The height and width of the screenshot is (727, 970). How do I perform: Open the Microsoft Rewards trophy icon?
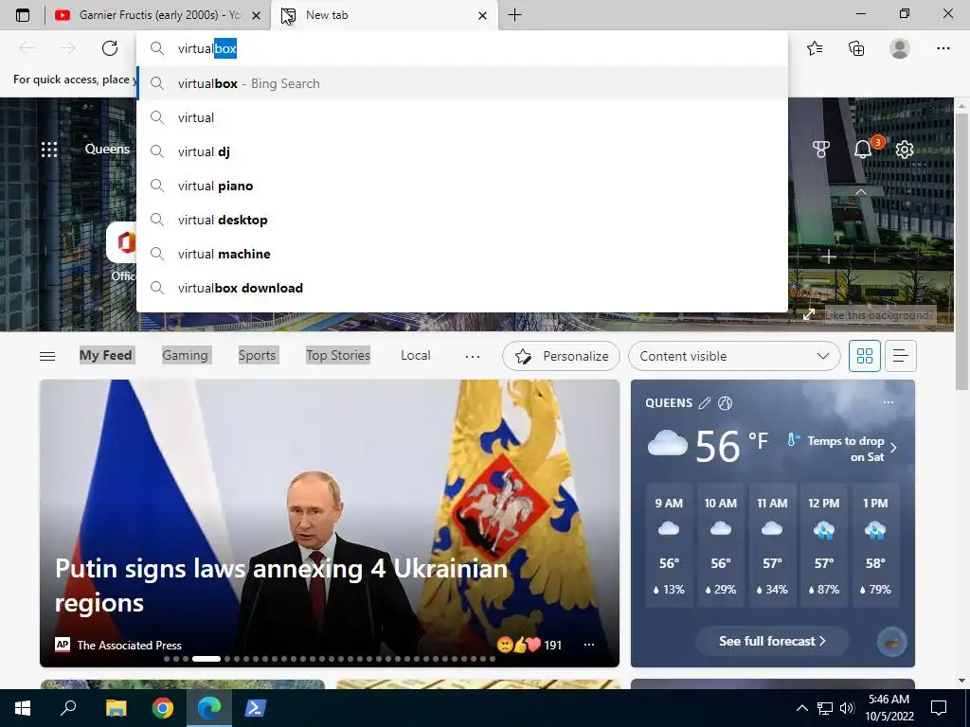(821, 149)
